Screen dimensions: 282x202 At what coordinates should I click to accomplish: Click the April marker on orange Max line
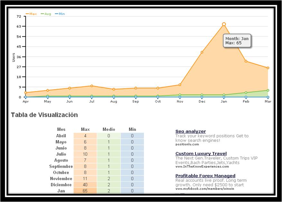25,93
